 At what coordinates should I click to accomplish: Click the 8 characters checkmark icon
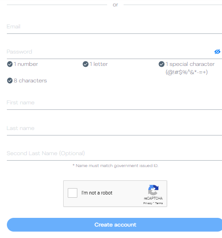coord(10,81)
